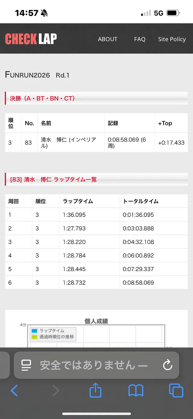Select the lap 2 row time 1:27.793

coord(74,228)
